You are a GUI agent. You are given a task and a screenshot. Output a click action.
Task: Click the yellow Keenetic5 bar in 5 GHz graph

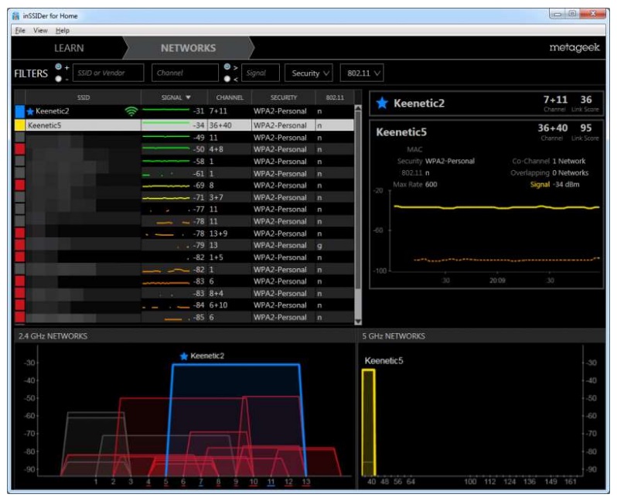(x=369, y=423)
